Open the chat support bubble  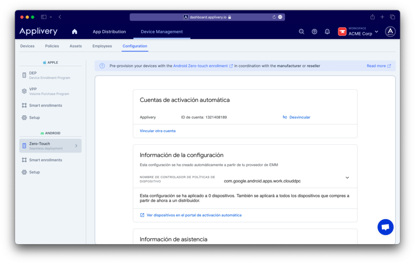385,227
